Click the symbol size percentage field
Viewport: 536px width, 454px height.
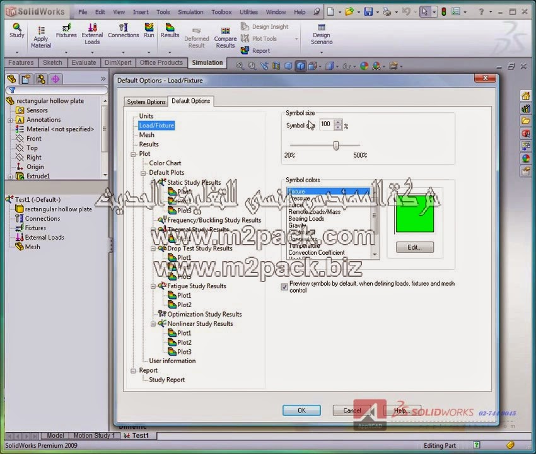(326, 124)
